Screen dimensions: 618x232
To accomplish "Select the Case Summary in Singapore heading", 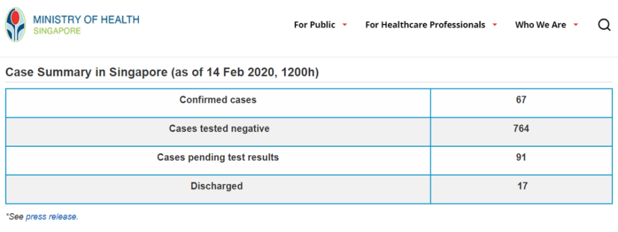I will [x=162, y=72].
